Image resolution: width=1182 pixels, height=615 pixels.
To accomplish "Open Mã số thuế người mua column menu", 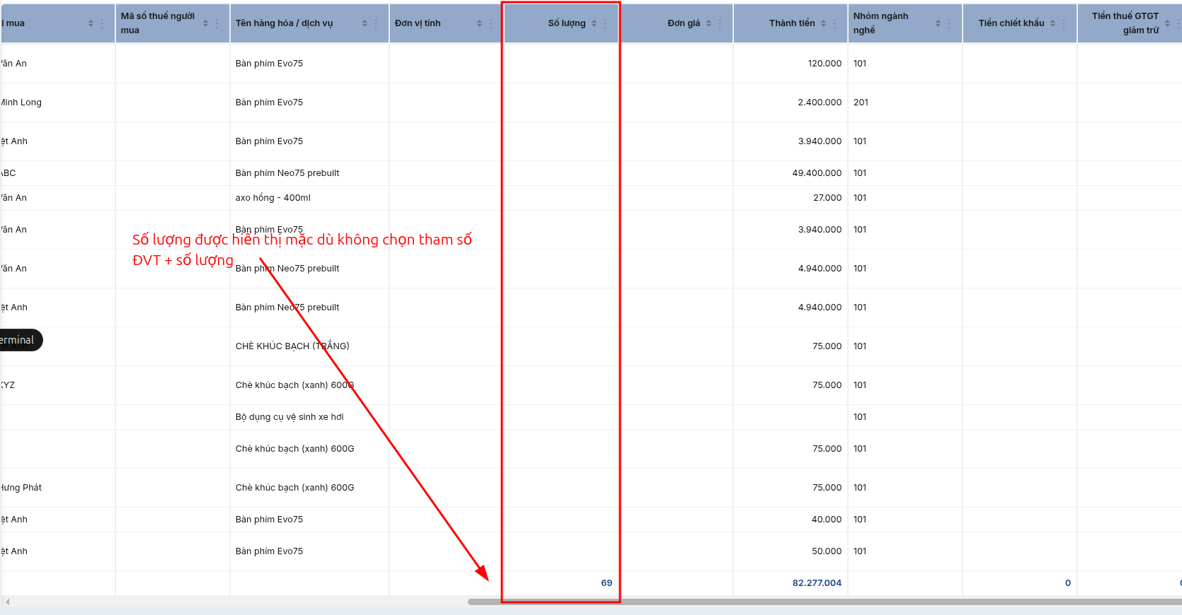I will [217, 23].
